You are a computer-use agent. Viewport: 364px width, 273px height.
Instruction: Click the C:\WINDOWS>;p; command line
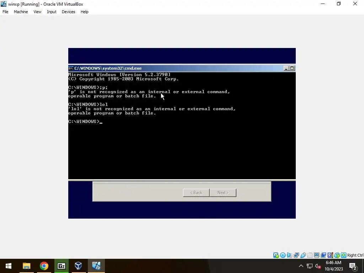pos(88,87)
